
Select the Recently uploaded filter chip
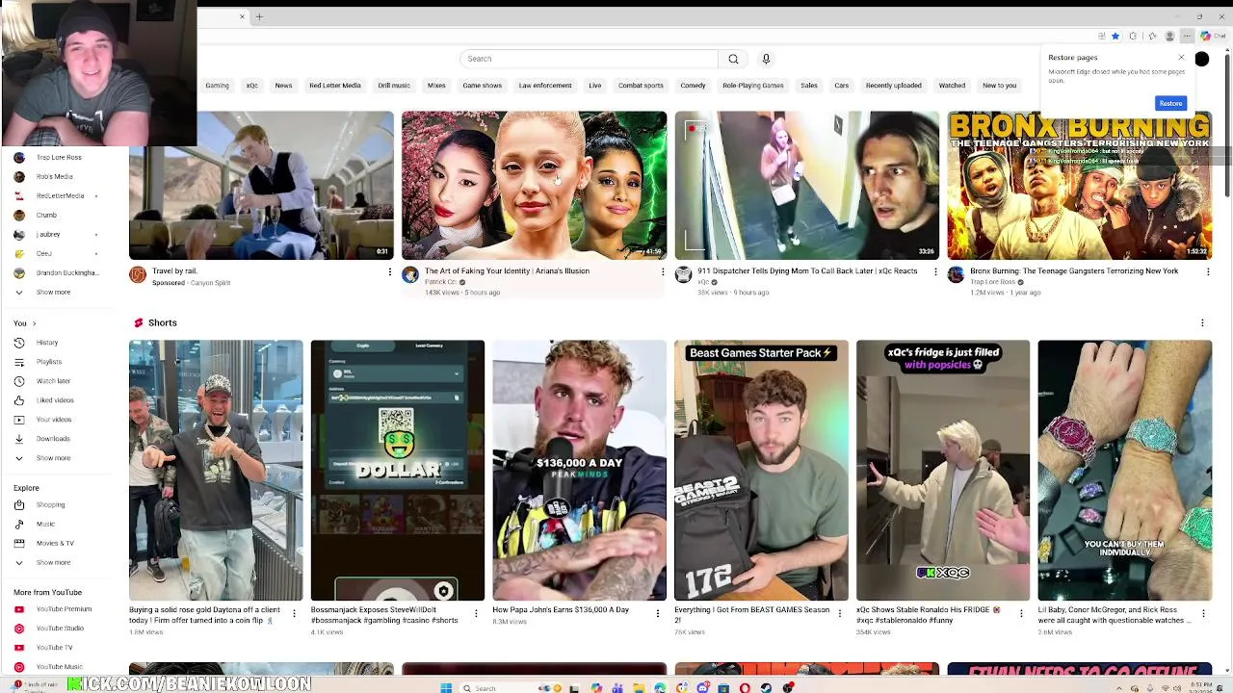click(893, 86)
